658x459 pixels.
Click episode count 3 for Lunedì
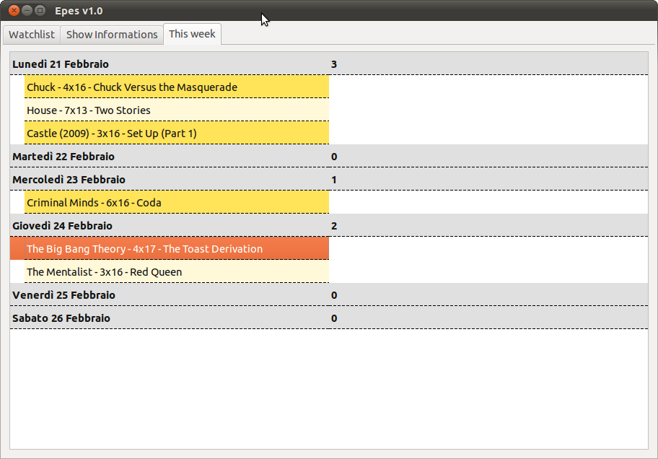(x=334, y=64)
